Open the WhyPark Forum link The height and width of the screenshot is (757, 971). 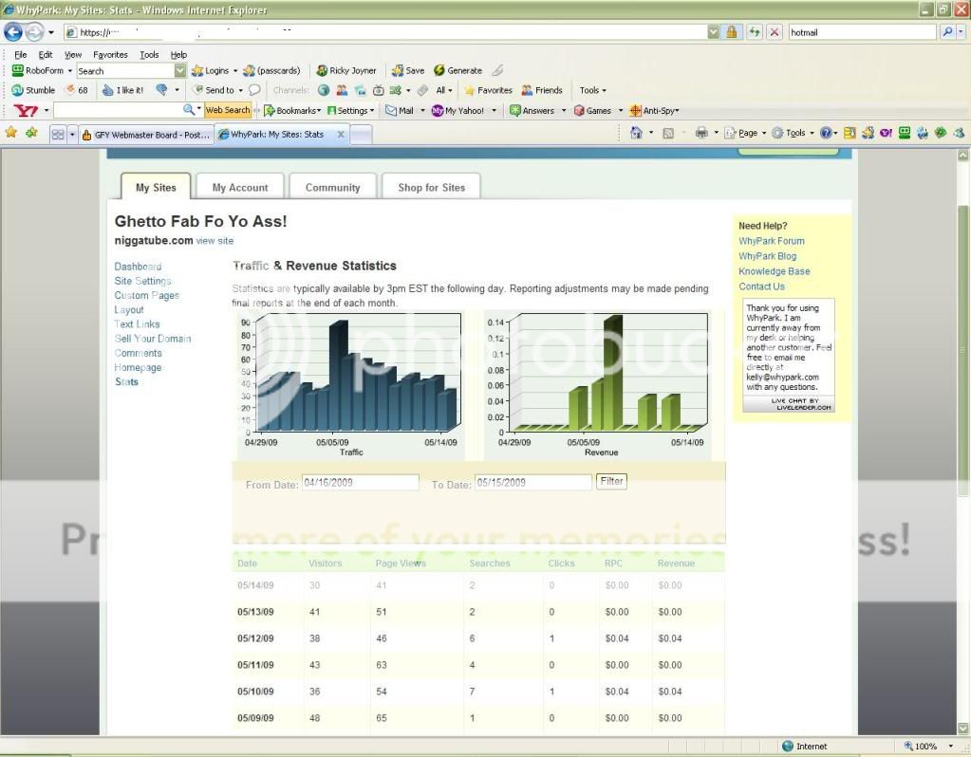tap(772, 241)
